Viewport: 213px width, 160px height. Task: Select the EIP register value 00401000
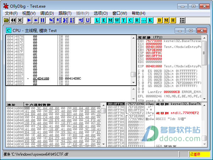pos(154,66)
